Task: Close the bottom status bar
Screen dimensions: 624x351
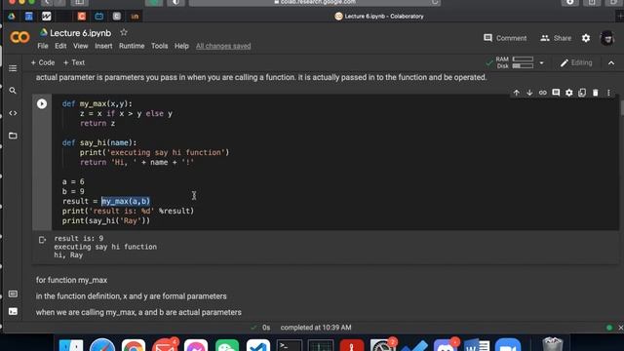Action: [x=620, y=328]
